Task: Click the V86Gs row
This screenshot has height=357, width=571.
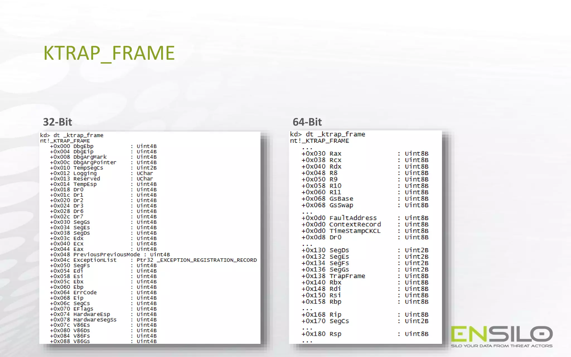Action: tap(103, 341)
